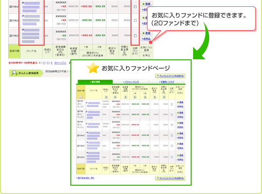
Task: Click the magnifier icon on かんたん検索結果
Action: coord(14,73)
